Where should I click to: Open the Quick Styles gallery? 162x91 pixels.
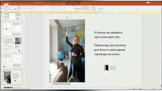[80, 8]
